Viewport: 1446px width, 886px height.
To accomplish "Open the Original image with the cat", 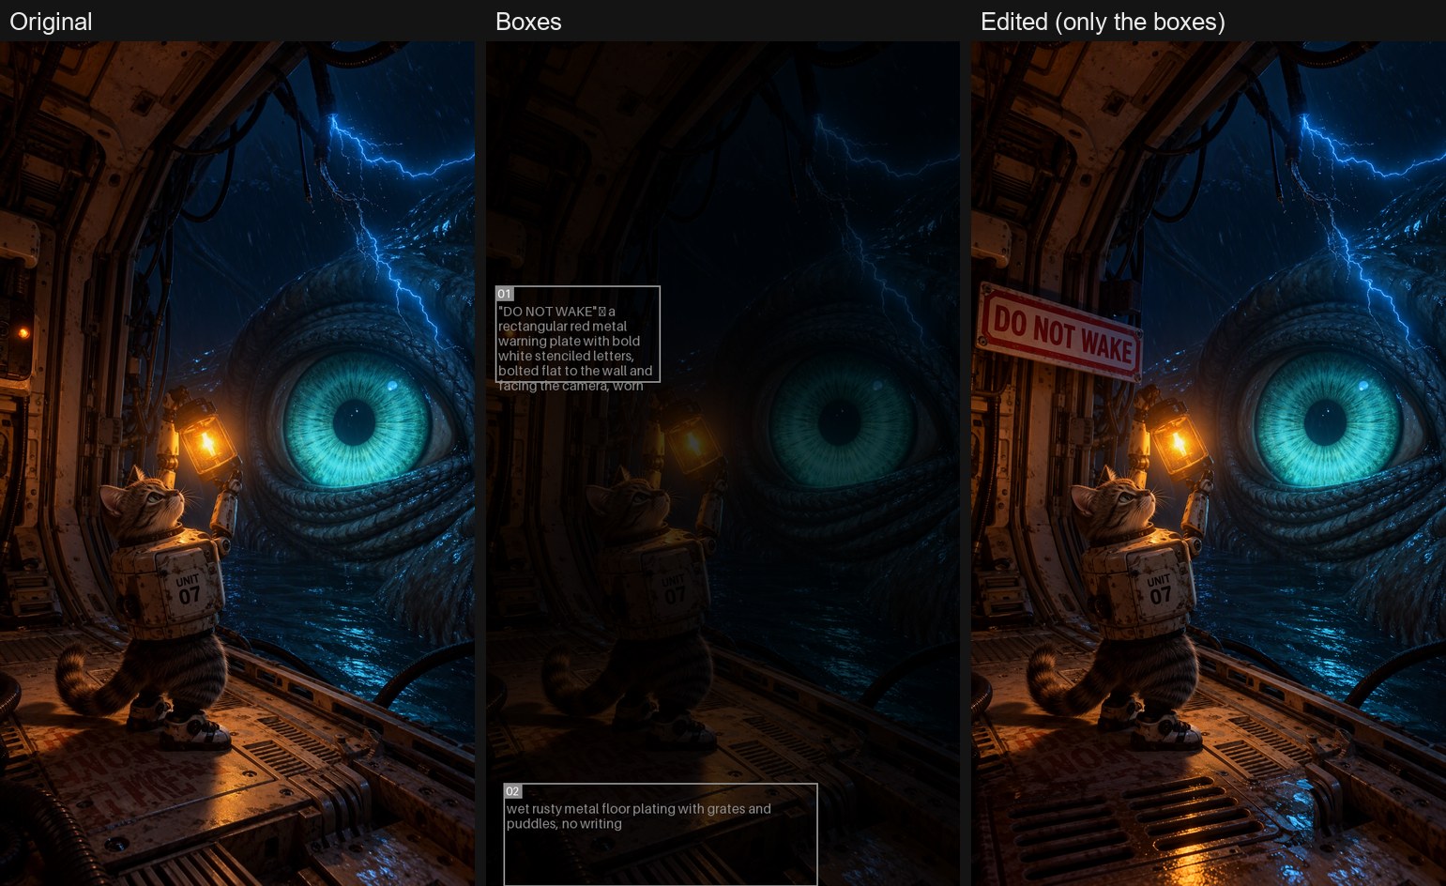I will (x=237, y=464).
